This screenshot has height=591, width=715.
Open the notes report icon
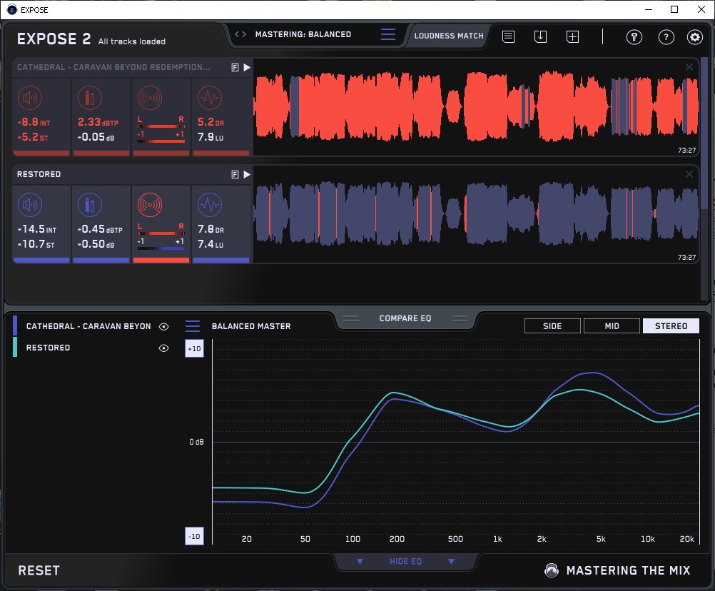coord(508,36)
